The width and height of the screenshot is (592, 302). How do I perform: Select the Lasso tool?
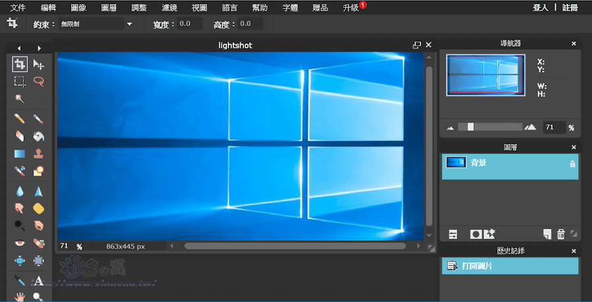39,82
